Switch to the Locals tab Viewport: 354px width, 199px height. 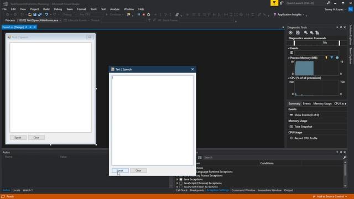(16, 190)
